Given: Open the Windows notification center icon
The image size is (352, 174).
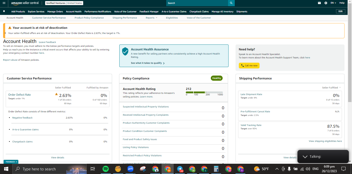Looking at the screenshot, I should coord(343,169).
